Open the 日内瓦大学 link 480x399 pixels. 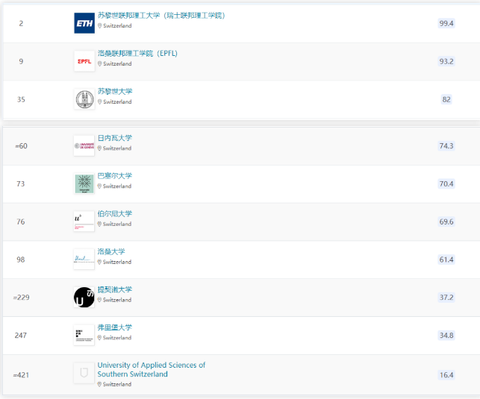pyautogui.click(x=115, y=138)
